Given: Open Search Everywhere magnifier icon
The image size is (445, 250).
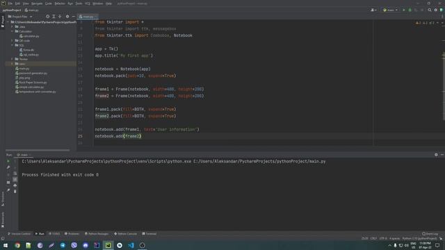Looking at the screenshot, I should point(430,10).
